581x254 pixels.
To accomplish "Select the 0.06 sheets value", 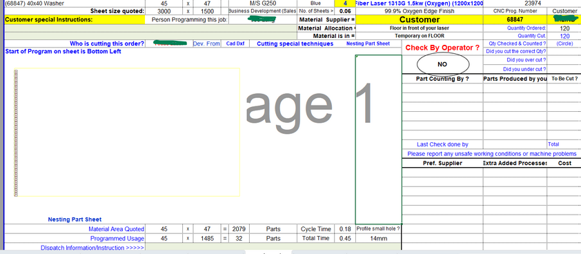I will (x=345, y=11).
